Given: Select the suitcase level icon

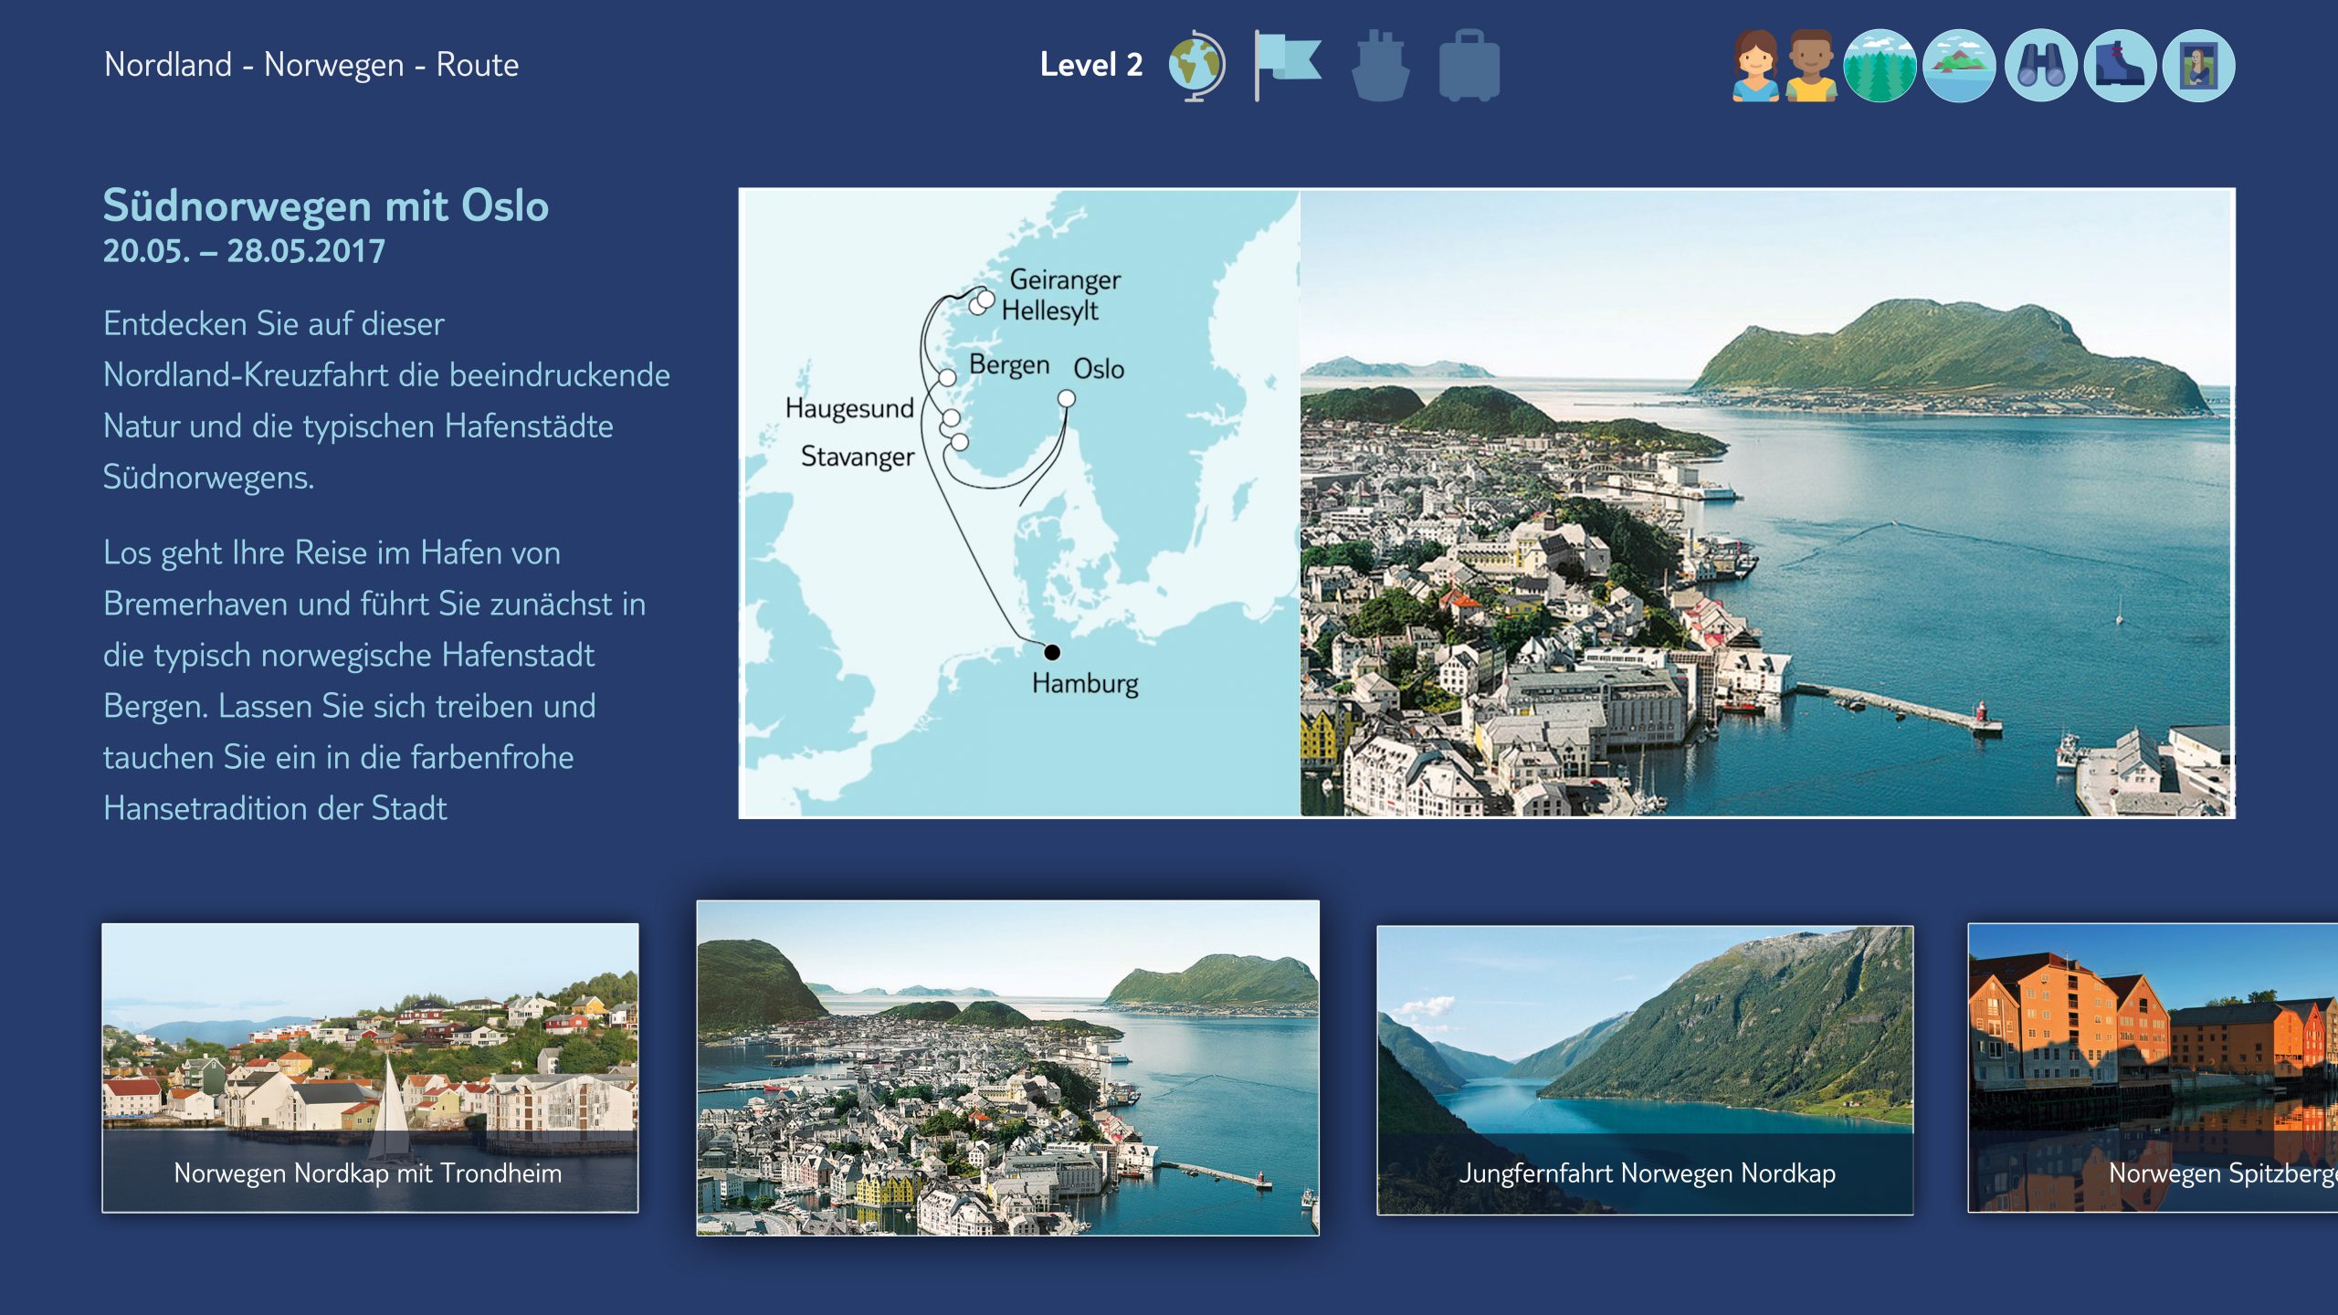Looking at the screenshot, I should point(1469,66).
